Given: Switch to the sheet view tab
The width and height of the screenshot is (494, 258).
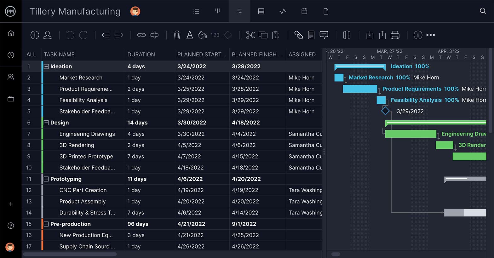Looking at the screenshot, I should click(x=261, y=11).
